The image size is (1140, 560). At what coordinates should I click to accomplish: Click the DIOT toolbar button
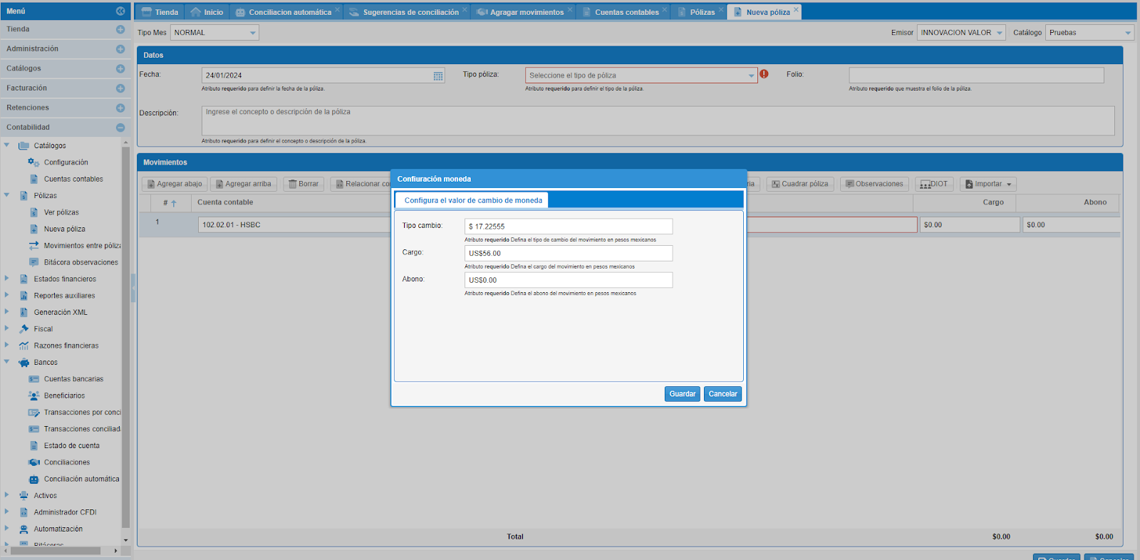[x=934, y=184]
